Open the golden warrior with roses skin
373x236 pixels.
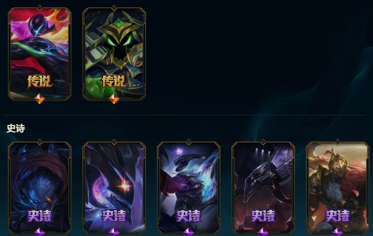click(337, 188)
